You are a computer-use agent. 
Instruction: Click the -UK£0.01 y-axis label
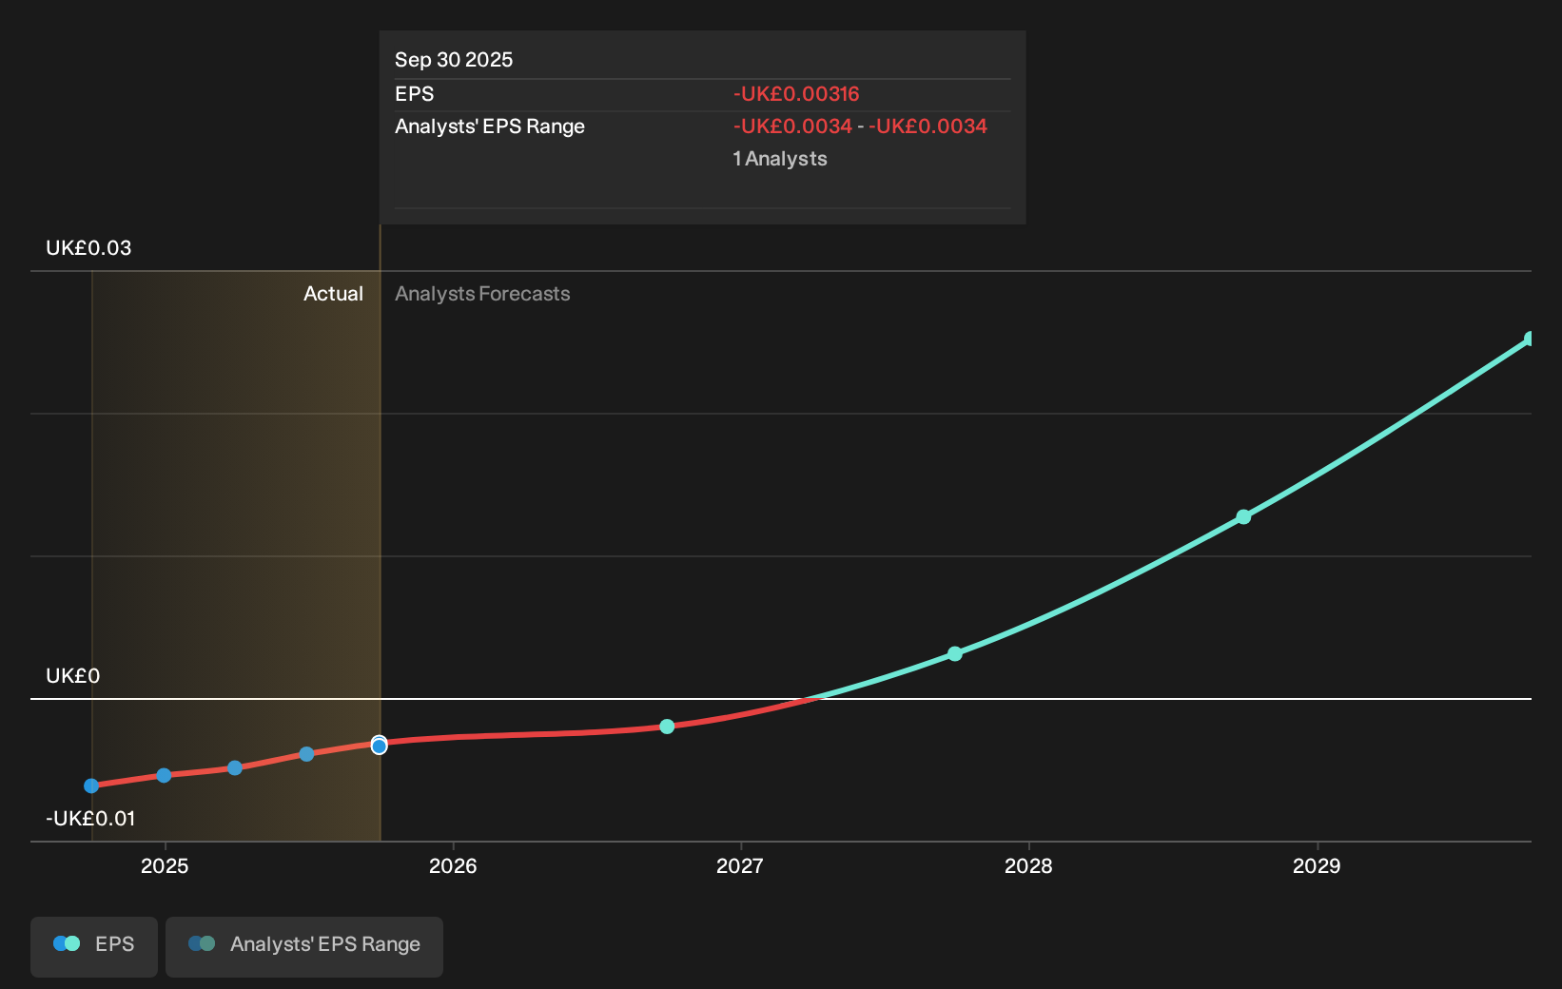90,819
